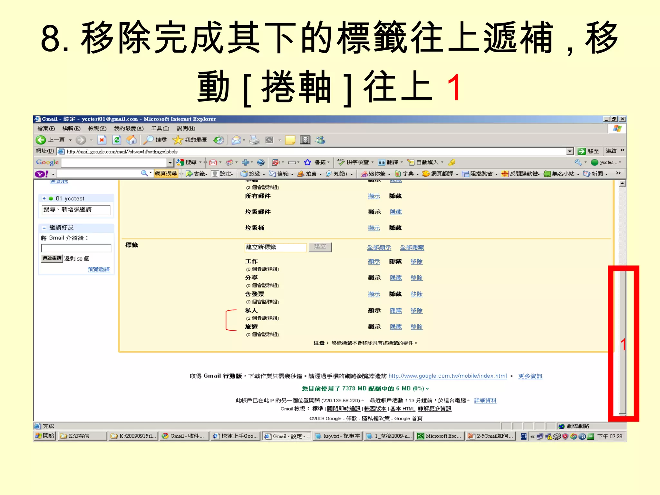Open the address bar dropdown arrow
This screenshot has width=660, height=495.
coord(570,151)
